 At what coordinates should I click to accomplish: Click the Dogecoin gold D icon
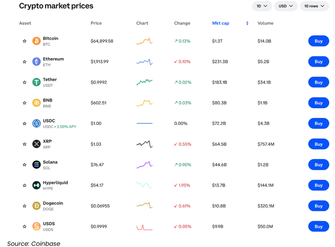[x=37, y=206]
